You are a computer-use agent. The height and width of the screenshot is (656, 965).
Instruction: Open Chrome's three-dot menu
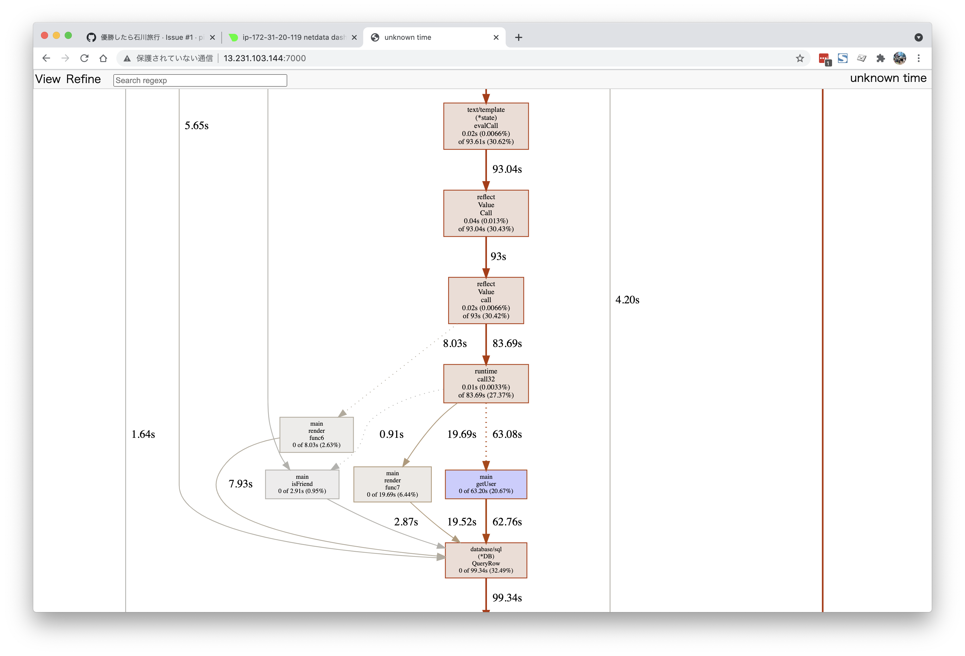coord(918,58)
